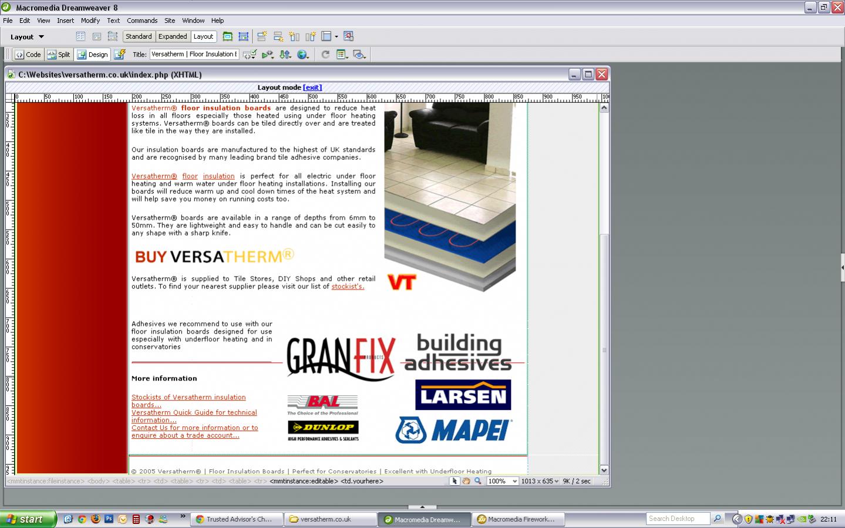Launch Chrome from the Quick Launch bar

(x=82, y=519)
